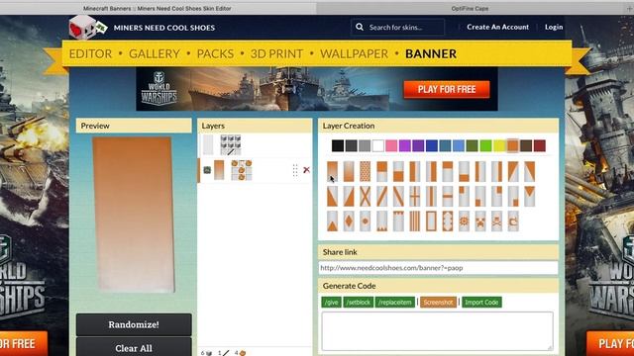The height and width of the screenshot is (356, 634).
Task: Pick the yellow color swatch
Action: [x=499, y=145]
